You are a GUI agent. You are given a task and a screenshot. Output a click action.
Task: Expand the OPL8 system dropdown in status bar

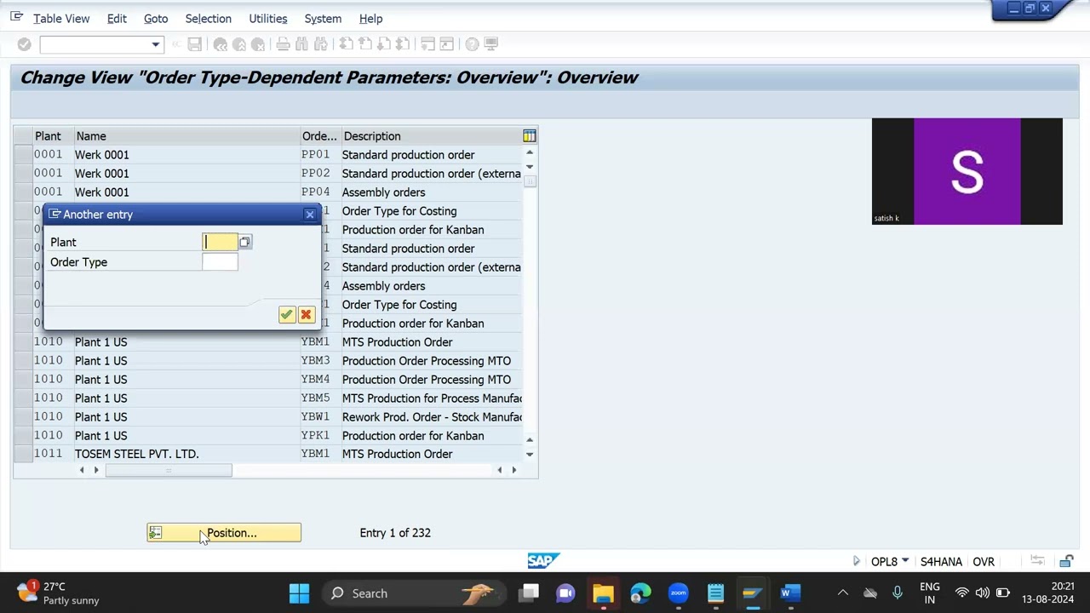[905, 561]
